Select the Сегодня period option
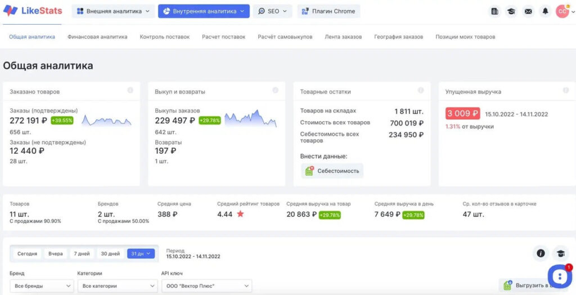The width and height of the screenshot is (576, 295). [27, 254]
